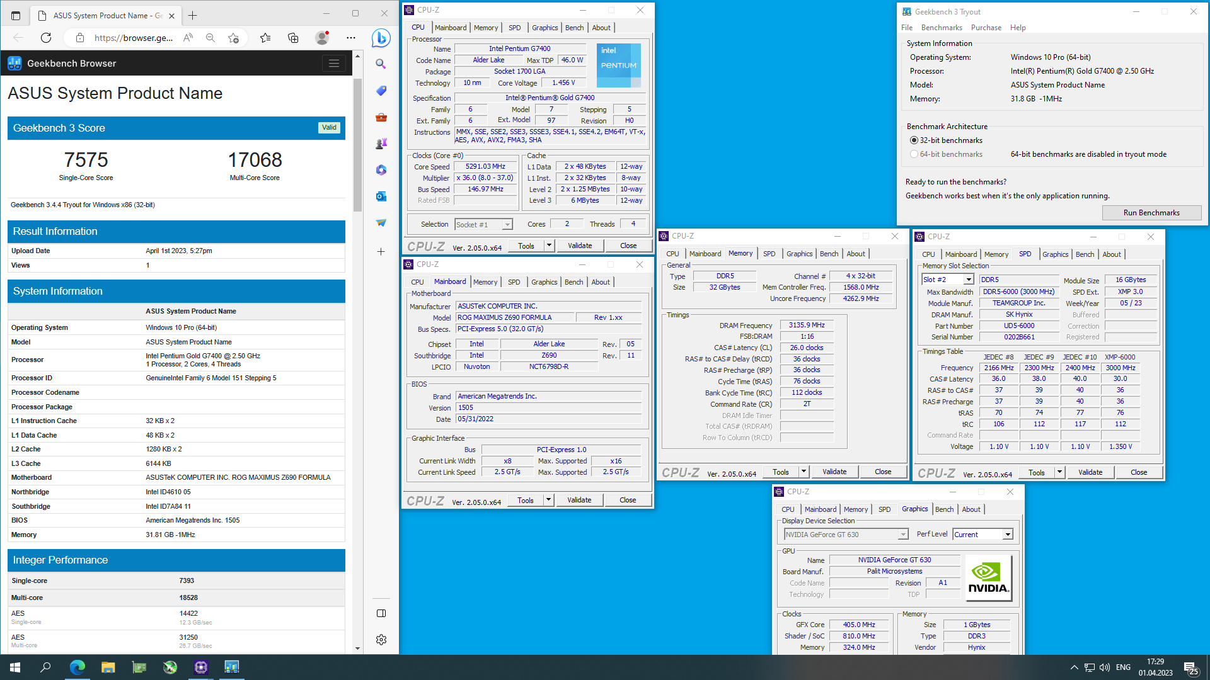This screenshot has height=680, width=1210.
Task: Open File Explorer from the taskbar
Action: 108,667
